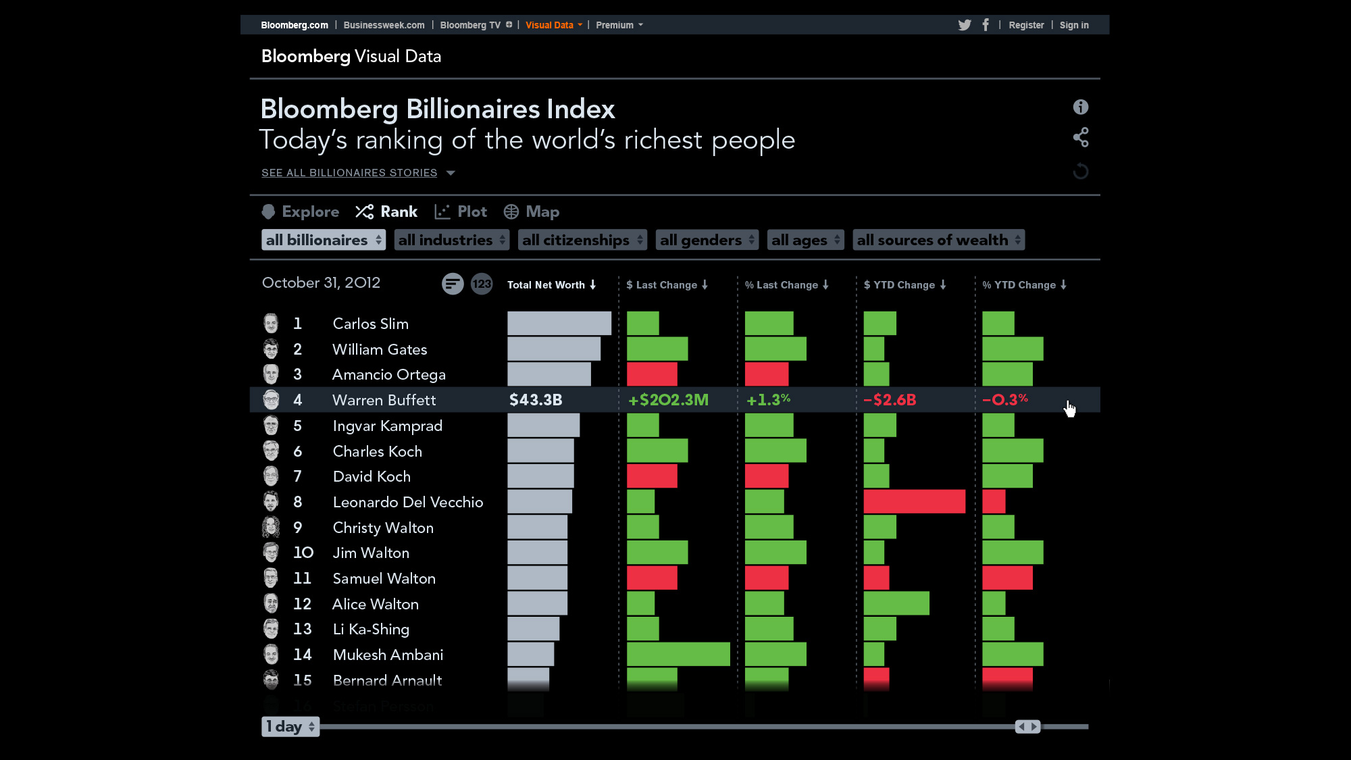This screenshot has width=1351, height=760.
Task: Go to Businessweek.com
Action: tap(384, 25)
